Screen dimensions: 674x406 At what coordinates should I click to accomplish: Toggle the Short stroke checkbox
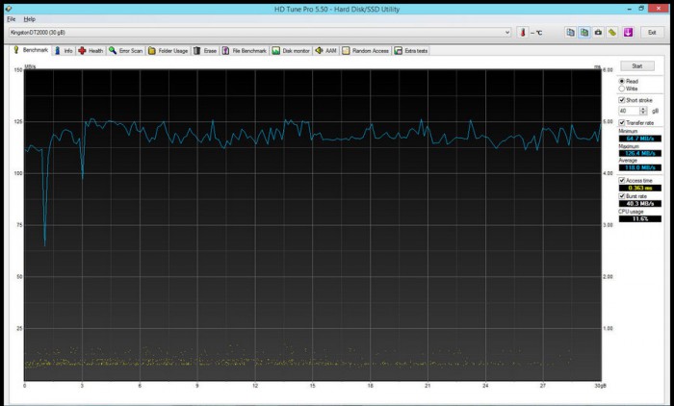pyautogui.click(x=622, y=100)
